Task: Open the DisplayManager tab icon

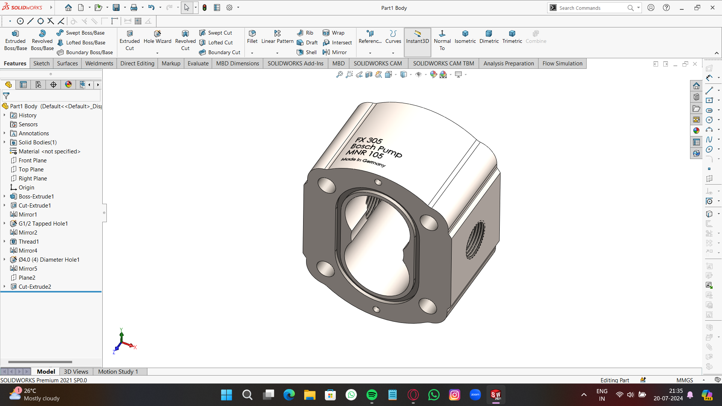Action: click(68, 85)
